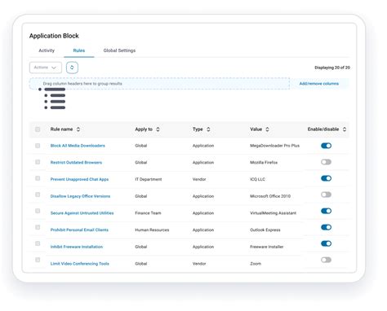387x311 pixels.
Task: Disable the Prevent Unapproved Chat Apps toggle
Action: tap(326, 178)
